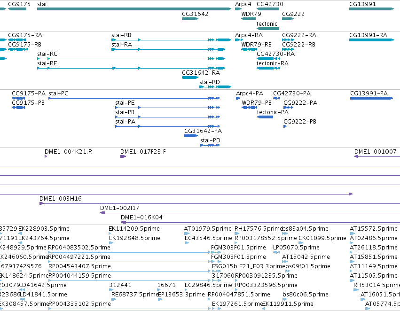Image resolution: width=400 pixels, height=311 pixels.
Task: Select transcript CG9175-RA label
Action: [x=25, y=35]
